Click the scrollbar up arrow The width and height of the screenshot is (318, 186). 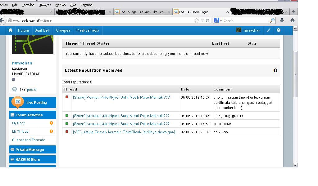click(295, 28)
